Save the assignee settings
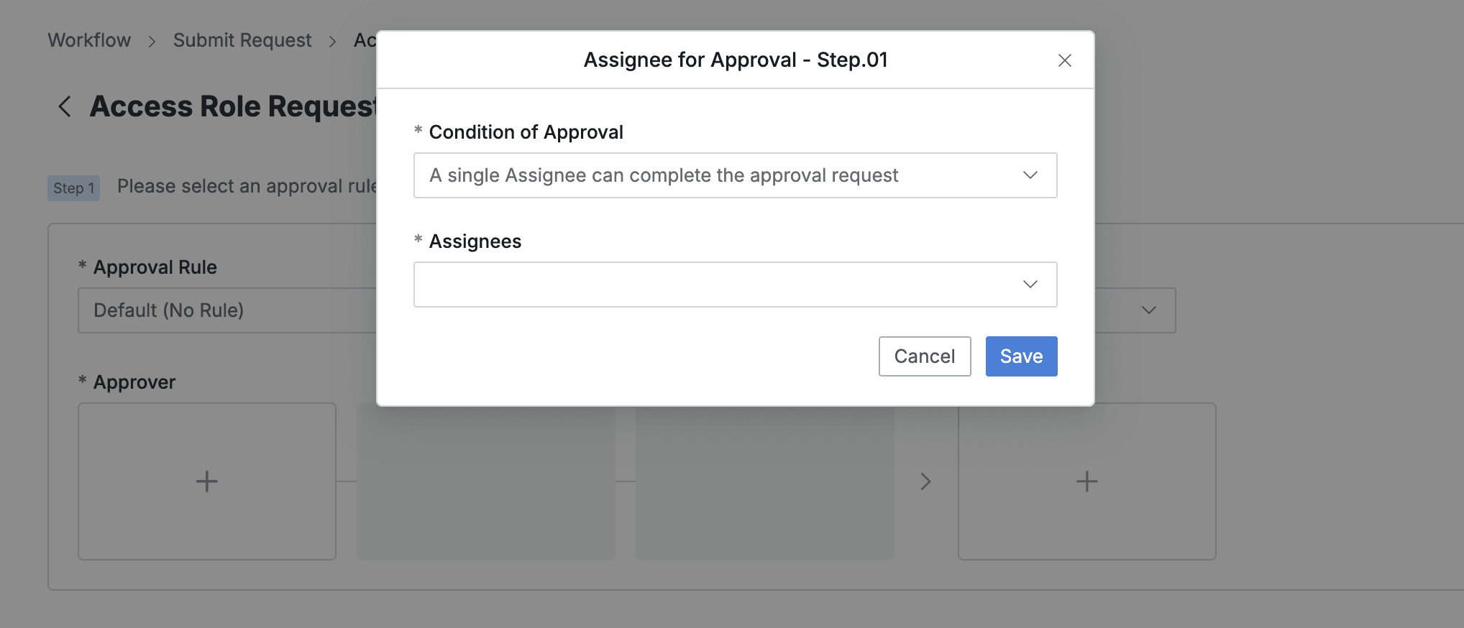This screenshot has width=1464, height=628. pyautogui.click(x=1020, y=356)
